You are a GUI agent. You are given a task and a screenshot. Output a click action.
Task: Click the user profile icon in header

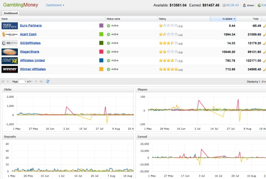pyautogui.click(x=244, y=5)
